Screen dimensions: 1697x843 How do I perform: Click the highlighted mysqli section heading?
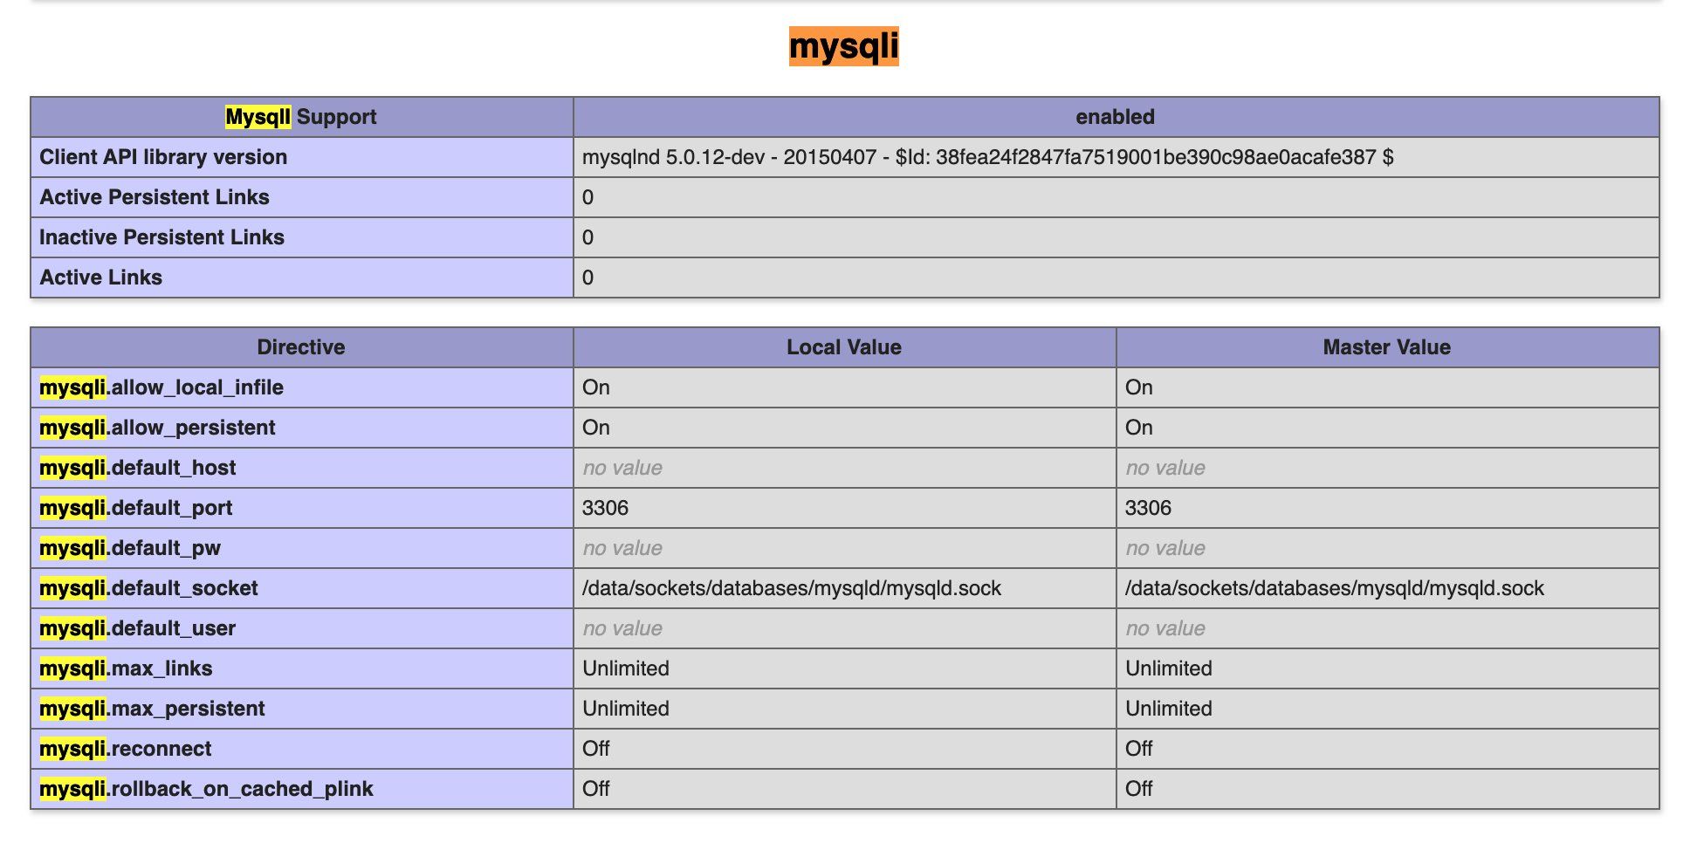point(843,46)
